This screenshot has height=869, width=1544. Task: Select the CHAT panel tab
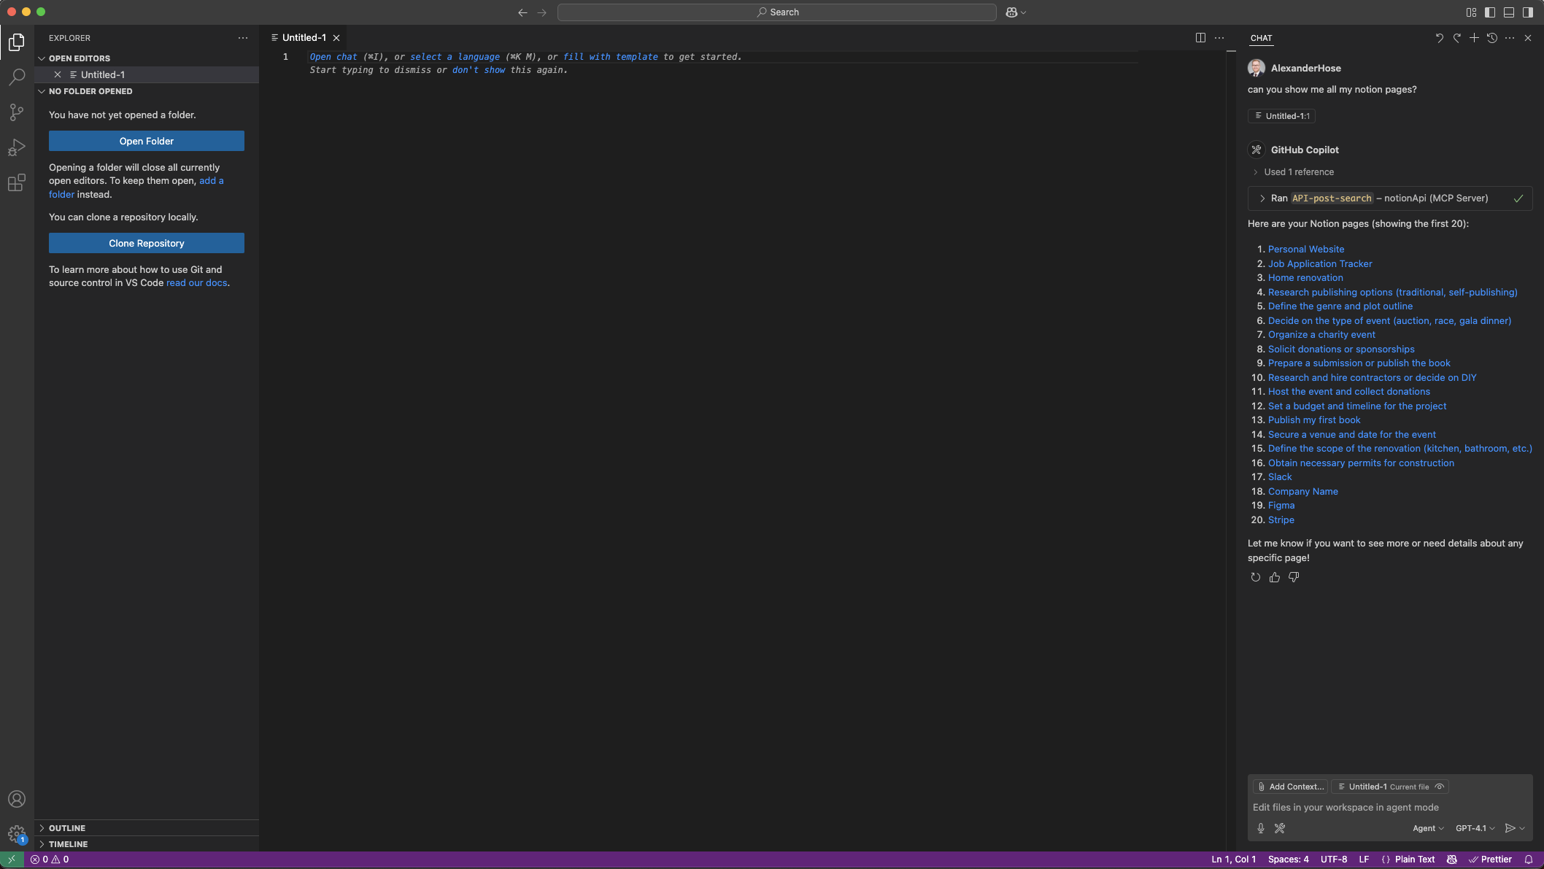pyautogui.click(x=1261, y=38)
